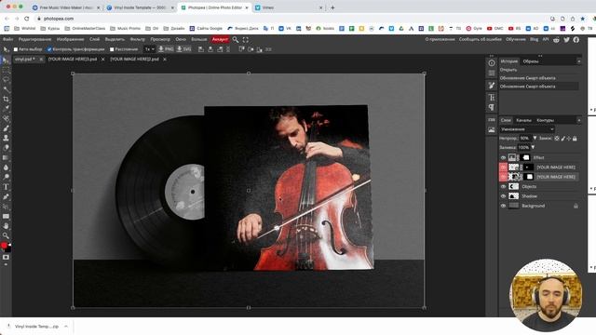This screenshot has height=335, width=596.
Task: Open the brush settings panel icon
Action: 492,86
